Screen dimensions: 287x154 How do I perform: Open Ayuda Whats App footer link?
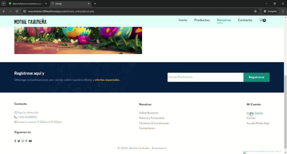pos(258,123)
